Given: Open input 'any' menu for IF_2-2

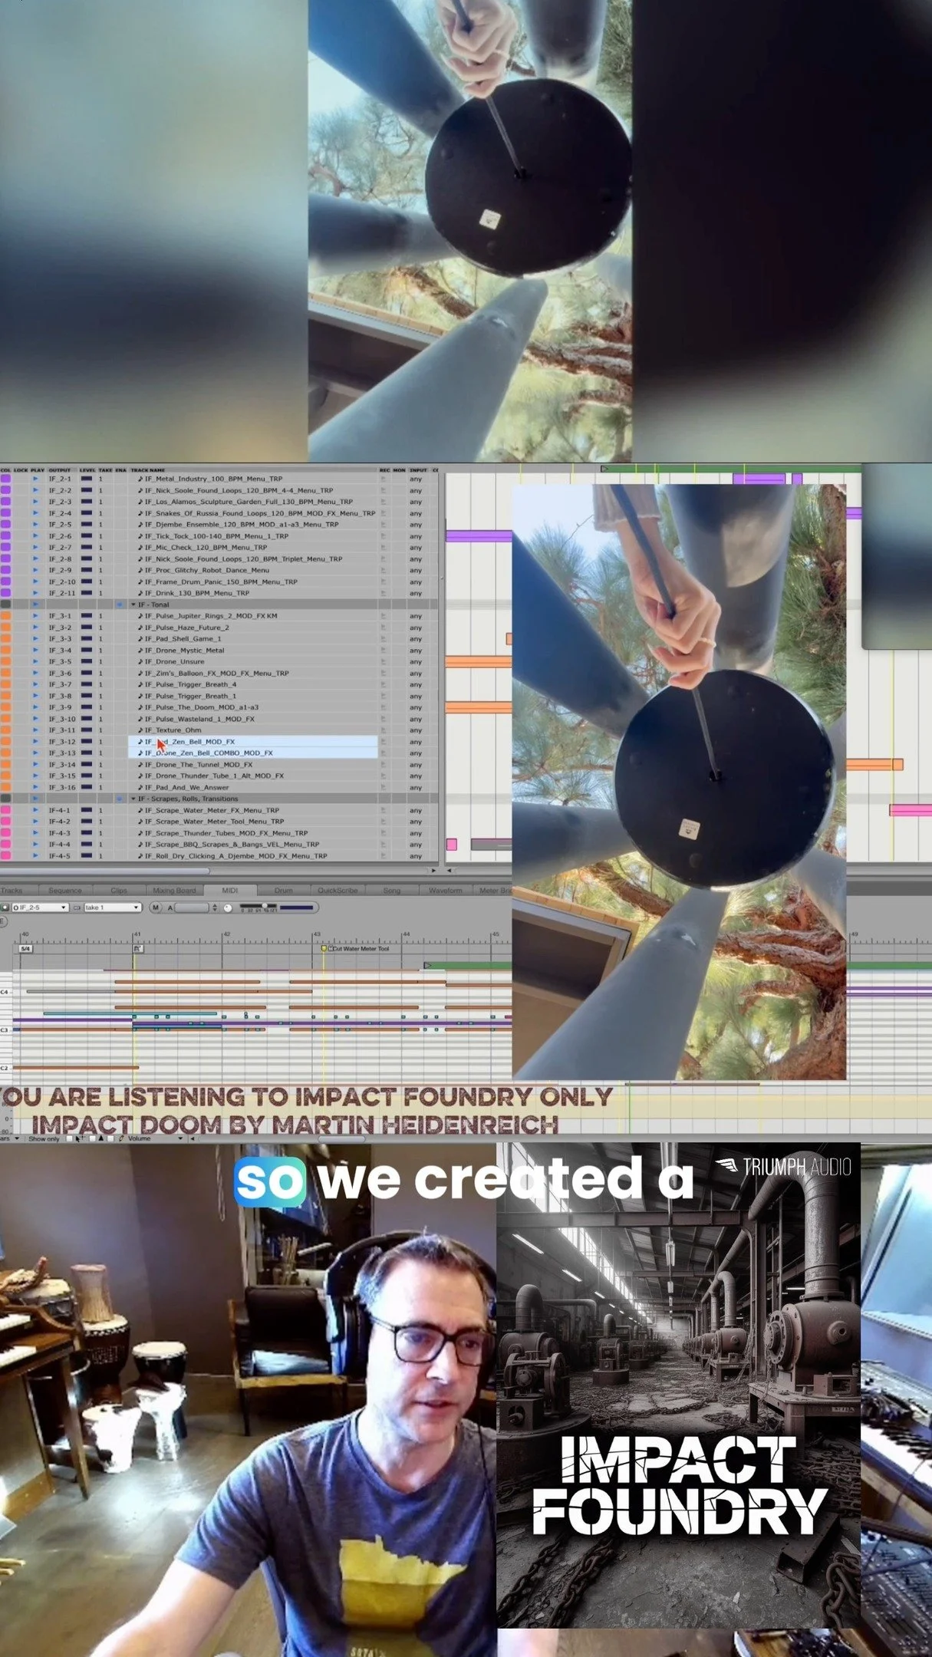Looking at the screenshot, I should coord(416,490).
